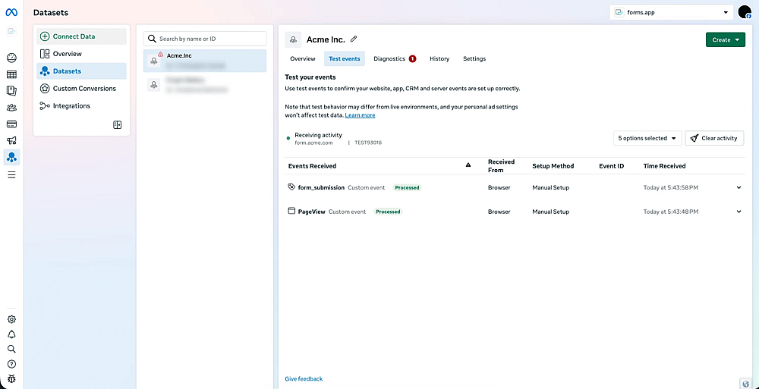Screen dimensions: 759x389
Task: Open the Search magnifier in sidebar
Action: pyautogui.click(x=11, y=350)
